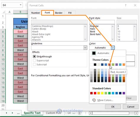Select the Font tab
Screen dimensions: 140x117
point(47,13)
